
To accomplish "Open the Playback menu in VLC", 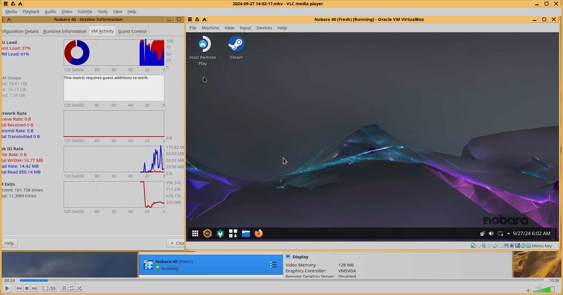I will [x=31, y=12].
